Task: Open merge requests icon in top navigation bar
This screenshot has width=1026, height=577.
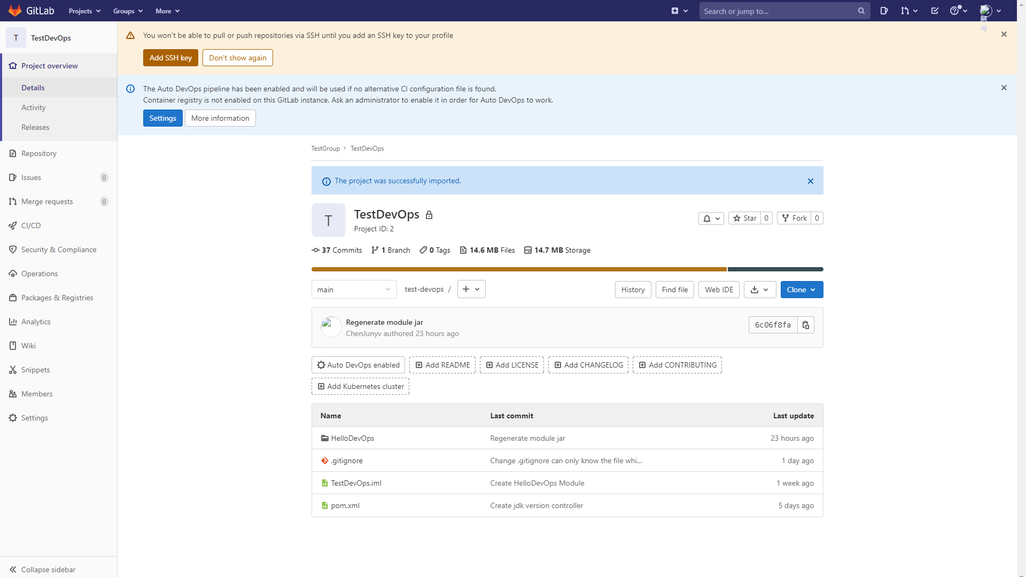Action: (x=908, y=11)
